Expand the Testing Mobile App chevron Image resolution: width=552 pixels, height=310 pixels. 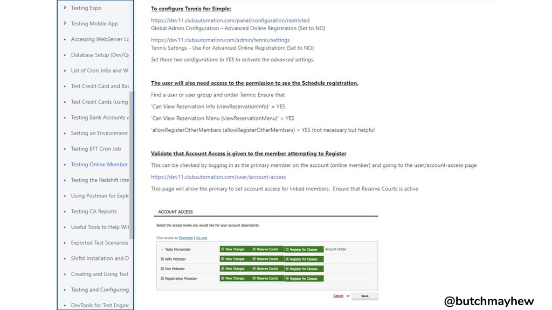pyautogui.click(x=65, y=23)
